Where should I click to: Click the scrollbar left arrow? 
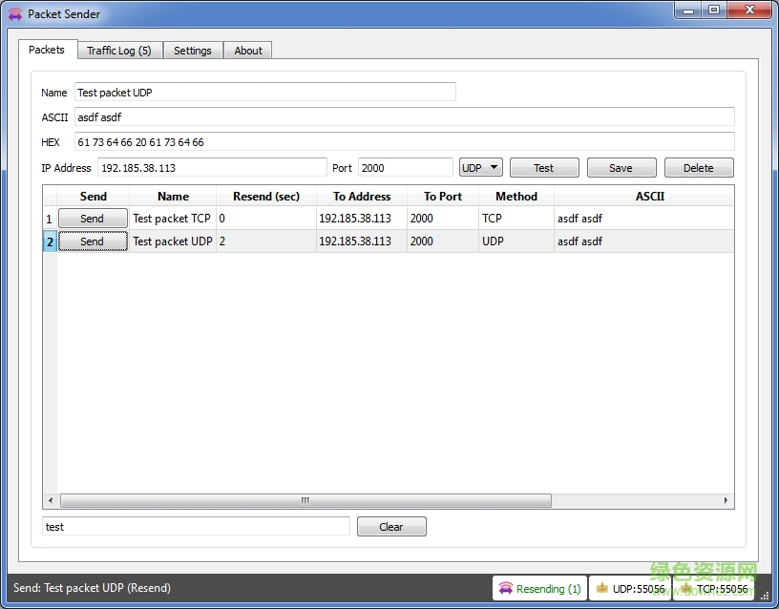point(51,500)
